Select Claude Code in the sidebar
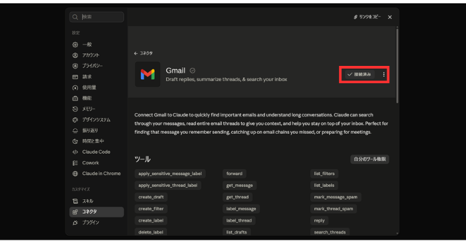 point(97,152)
